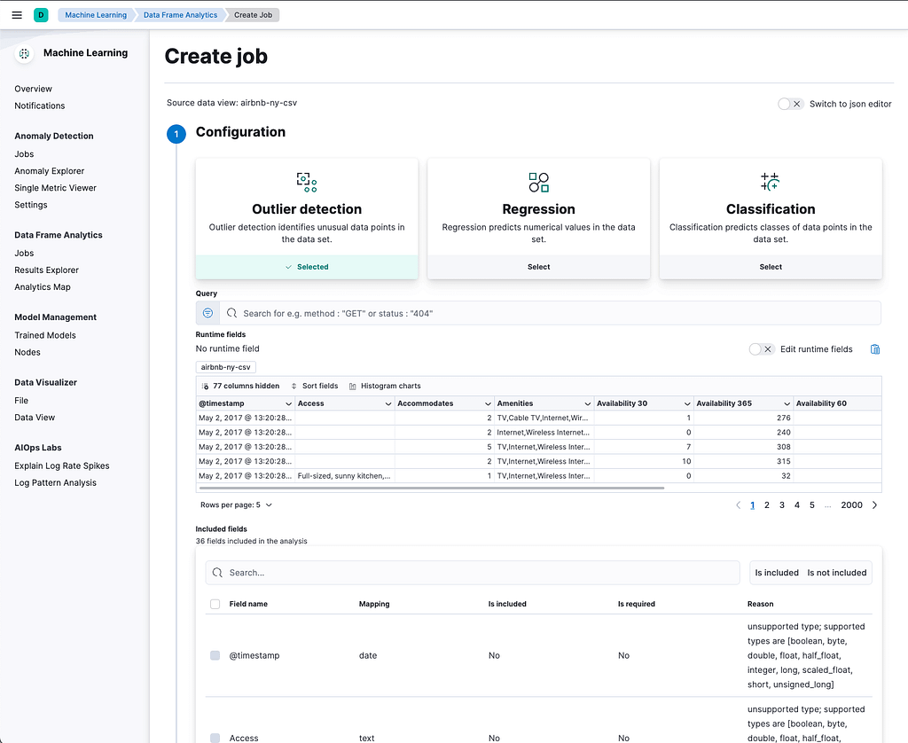Click the Classification icon
This screenshot has height=743, width=908.
click(771, 182)
